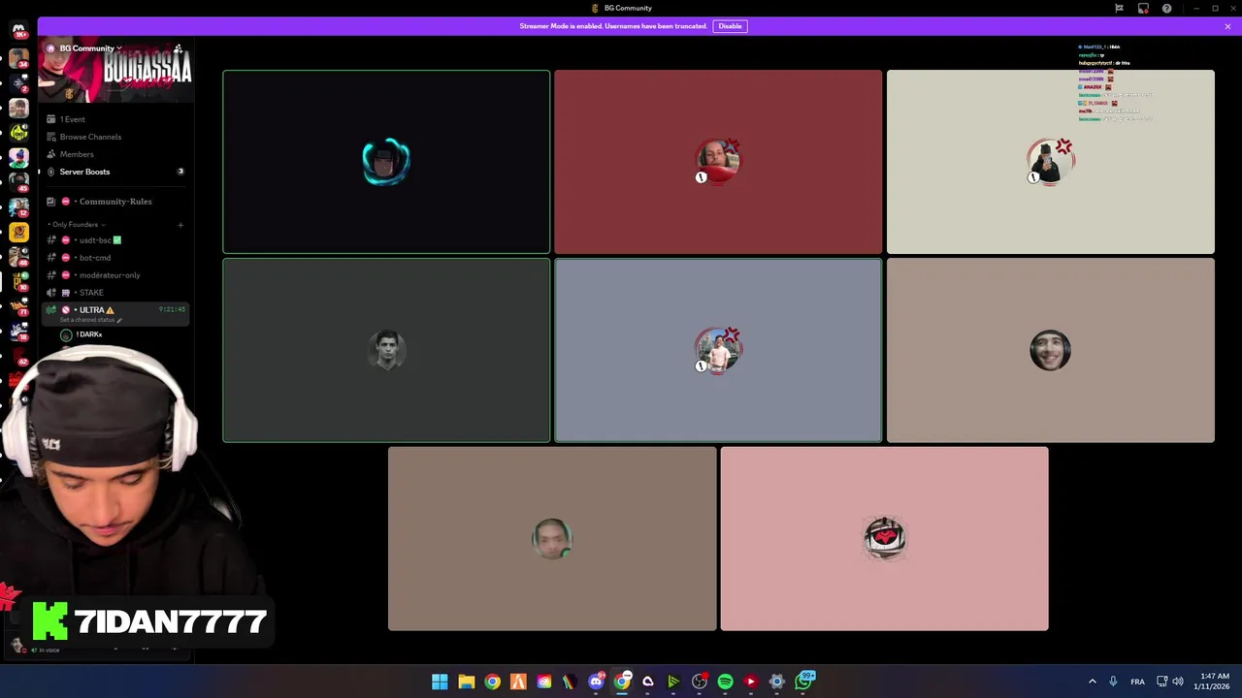
Task: Focus the red background participant tile
Action: click(x=718, y=162)
